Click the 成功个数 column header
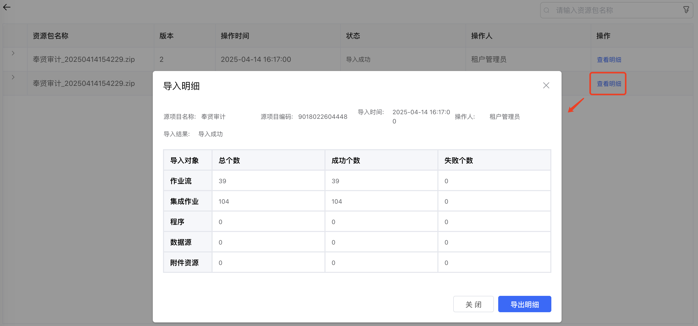 click(345, 160)
